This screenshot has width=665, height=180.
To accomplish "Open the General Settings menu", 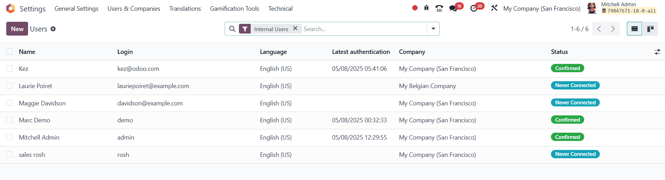I will (x=76, y=9).
